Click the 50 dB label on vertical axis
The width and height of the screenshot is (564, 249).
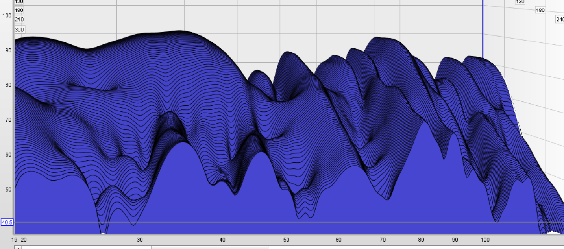pos(7,189)
